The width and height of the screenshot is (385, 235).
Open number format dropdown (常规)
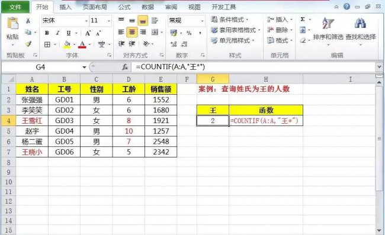202,21
